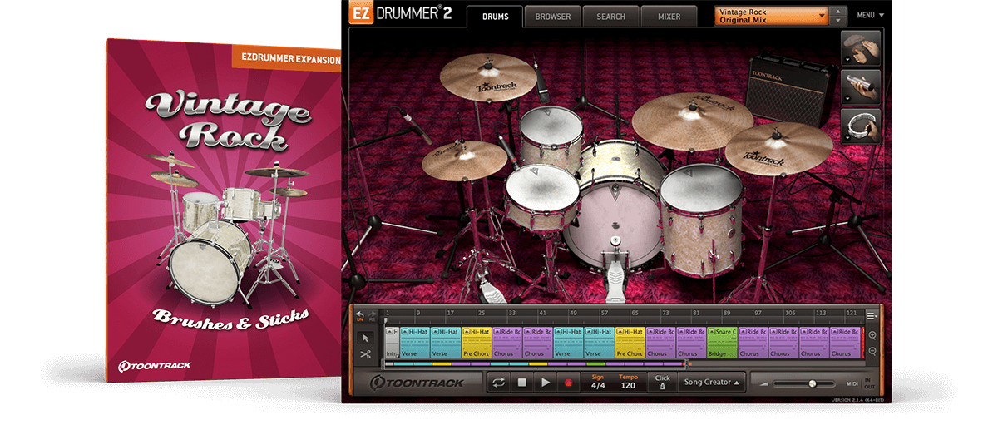Trigger the shaker percussion pad
The height and width of the screenshot is (430, 998).
pos(862,86)
